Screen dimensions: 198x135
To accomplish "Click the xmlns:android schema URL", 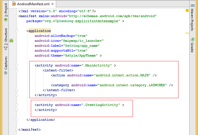I will tap(112, 16).
